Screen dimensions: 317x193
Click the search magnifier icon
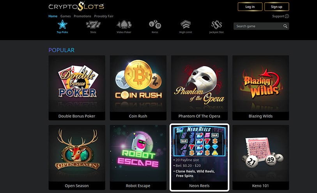(x=285, y=26)
